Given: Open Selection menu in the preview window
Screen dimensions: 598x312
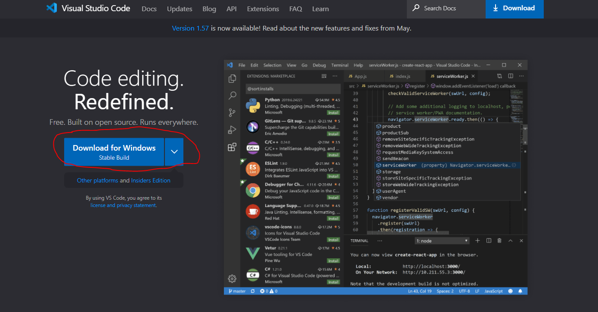Looking at the screenshot, I should [272, 65].
